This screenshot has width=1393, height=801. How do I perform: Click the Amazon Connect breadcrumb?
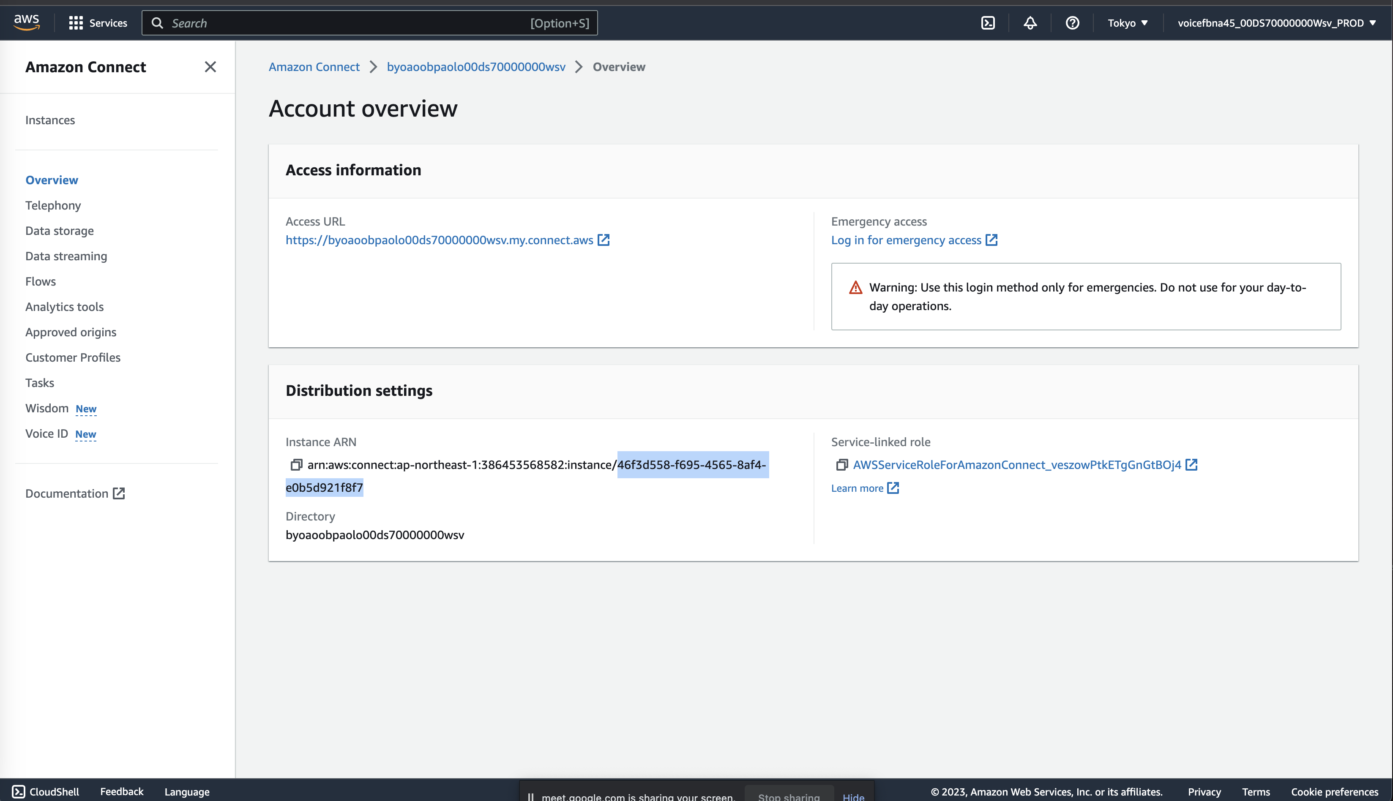[314, 67]
